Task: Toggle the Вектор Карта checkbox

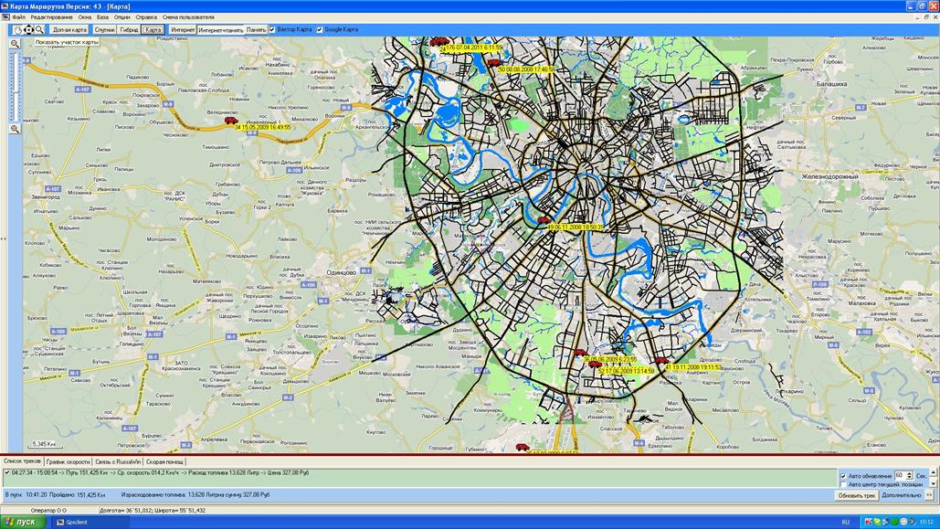Action: coord(272,29)
